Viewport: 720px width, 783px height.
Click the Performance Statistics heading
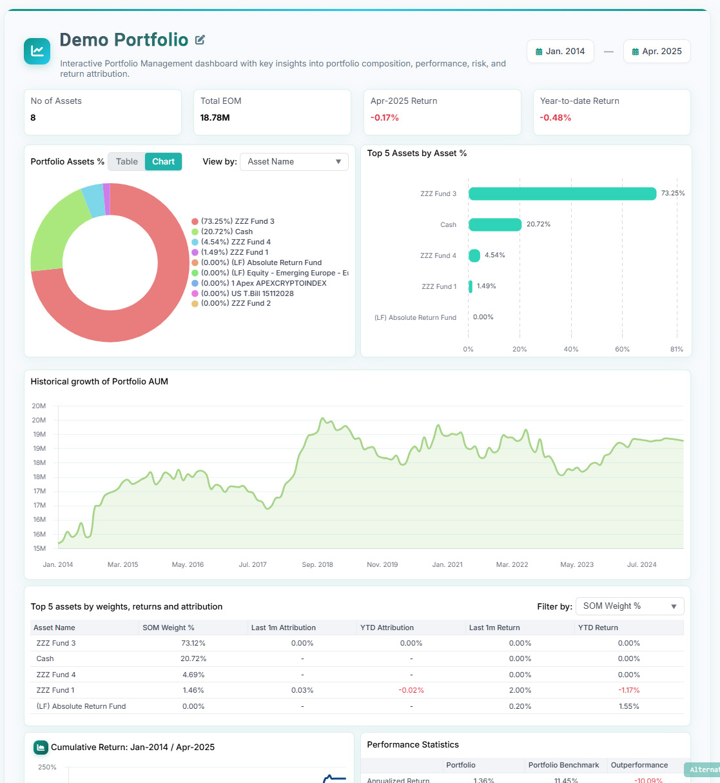(413, 745)
